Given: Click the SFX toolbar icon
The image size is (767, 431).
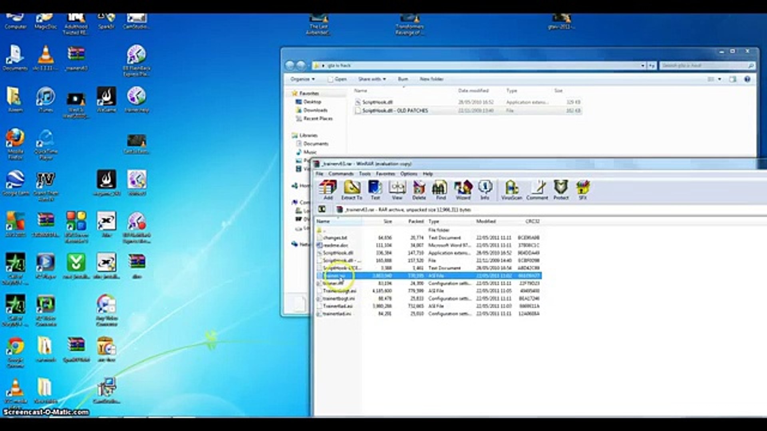Looking at the screenshot, I should (x=583, y=190).
